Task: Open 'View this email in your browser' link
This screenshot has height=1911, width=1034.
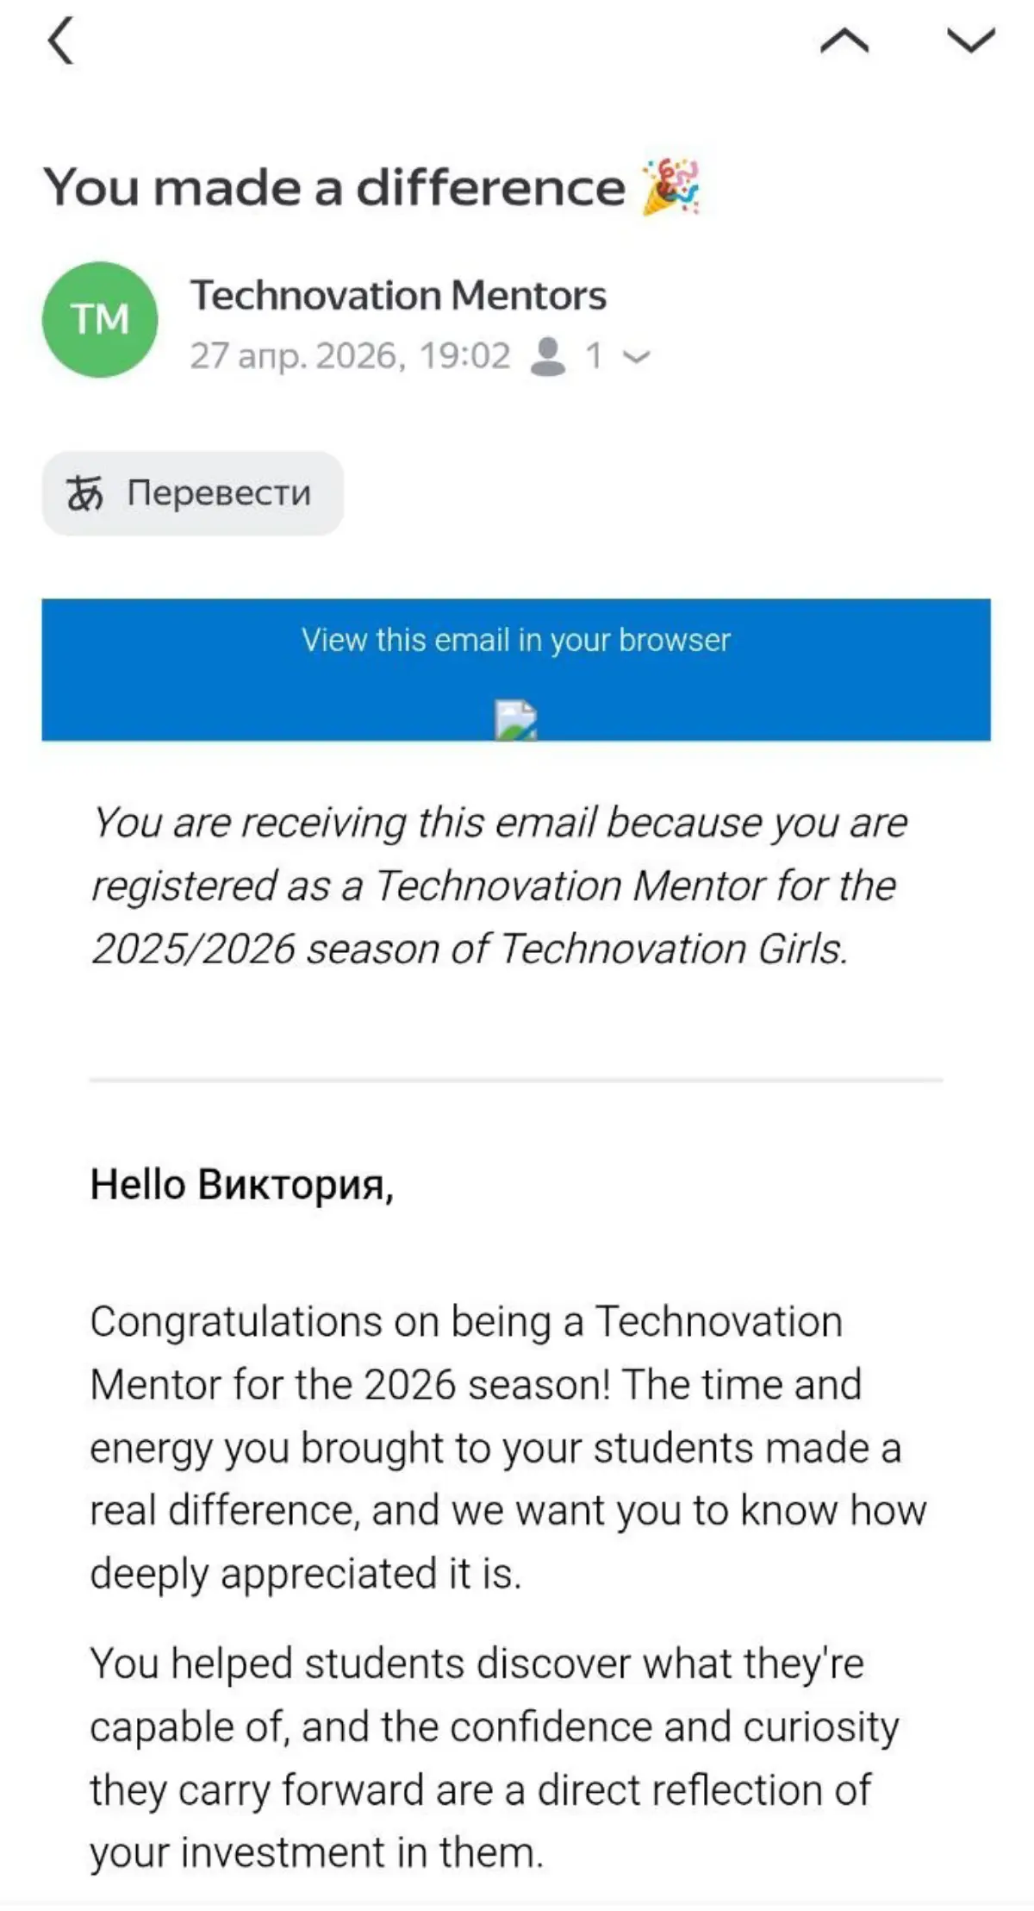Action: coord(516,640)
